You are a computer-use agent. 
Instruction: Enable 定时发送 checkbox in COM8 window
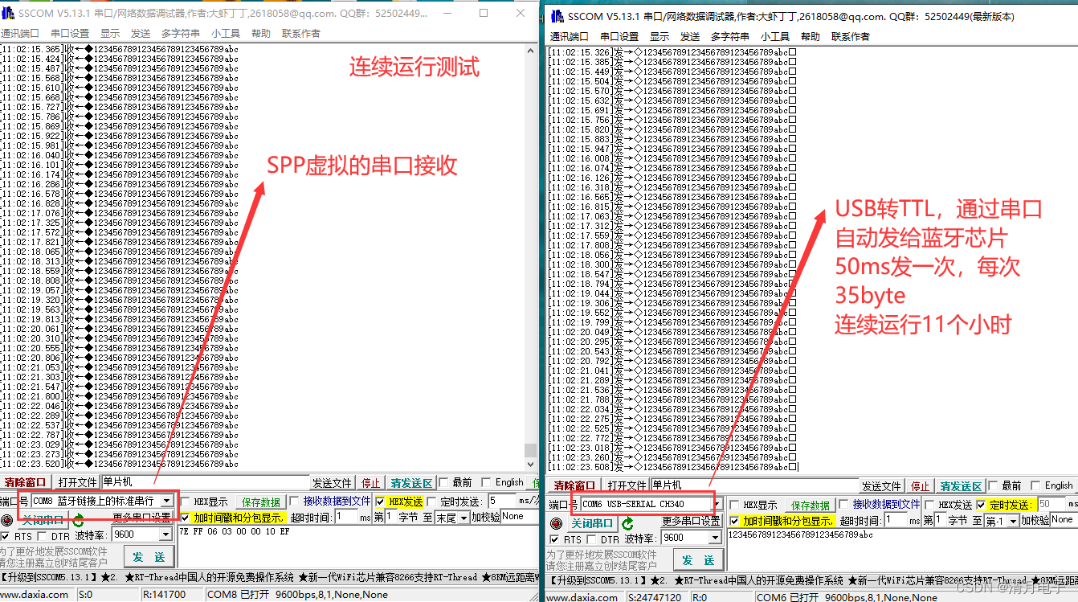pyautogui.click(x=432, y=502)
